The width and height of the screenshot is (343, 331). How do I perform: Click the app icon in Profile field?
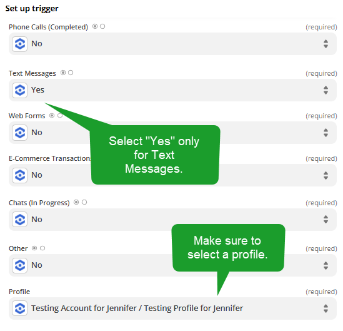(x=20, y=308)
